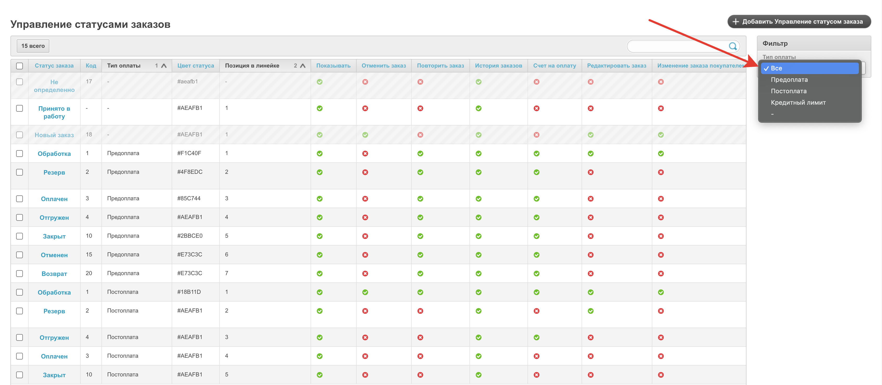Click the red cross in the Принято в работу Счет на оплату cell
The image size is (882, 385).
536,108
